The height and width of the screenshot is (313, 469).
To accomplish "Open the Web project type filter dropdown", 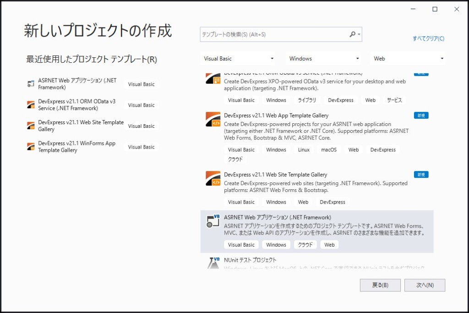I will (x=409, y=59).
